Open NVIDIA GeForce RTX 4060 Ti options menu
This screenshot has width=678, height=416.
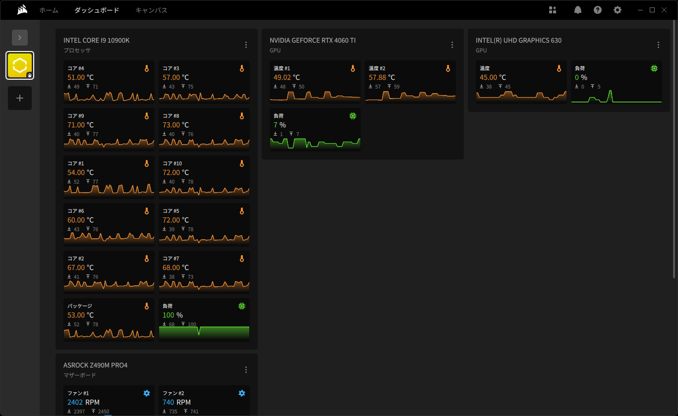(x=452, y=45)
